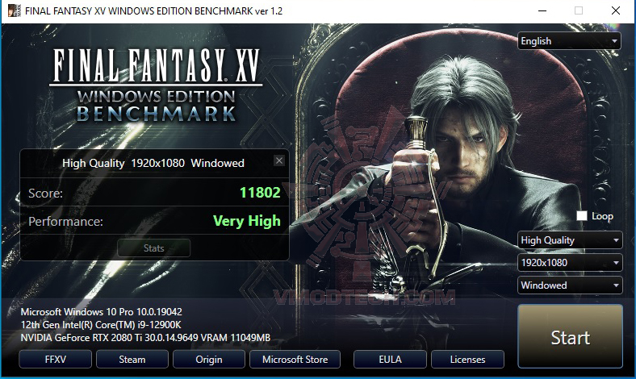Image resolution: width=636 pixels, height=379 pixels.
Task: Show the Licenses information
Action: [467, 360]
